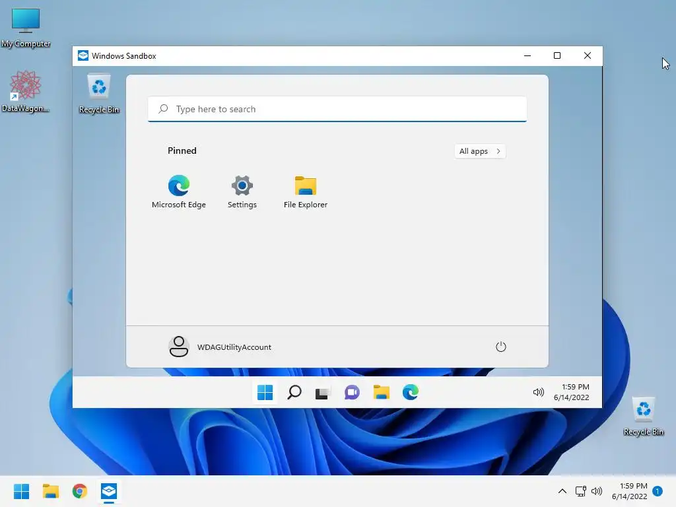Open File Explorer on the sandbox taskbar
Screen dimensions: 676x507
click(381, 392)
